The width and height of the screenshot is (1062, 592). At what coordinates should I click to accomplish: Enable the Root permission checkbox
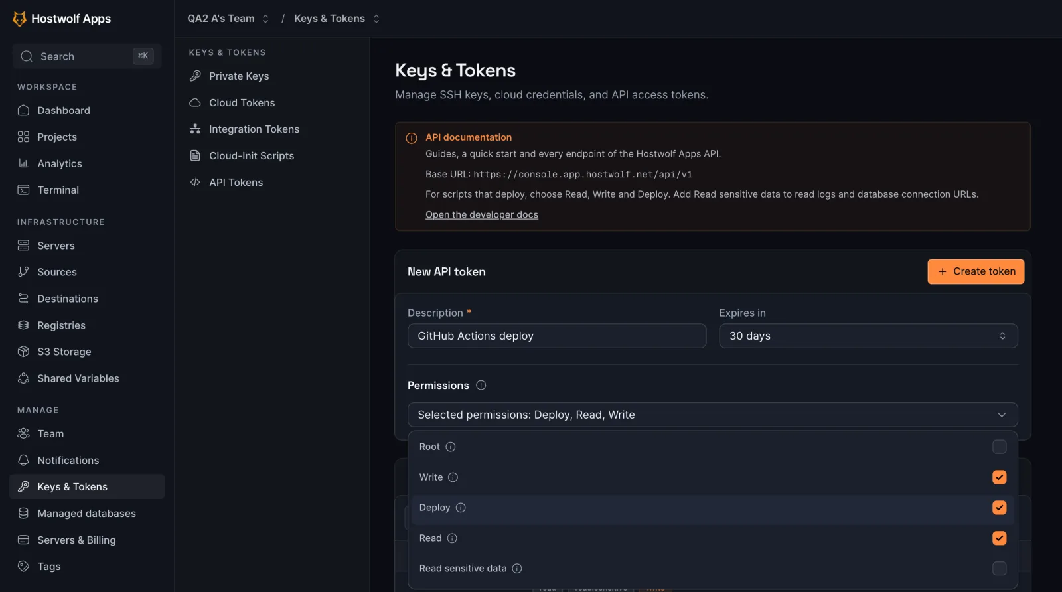999,447
